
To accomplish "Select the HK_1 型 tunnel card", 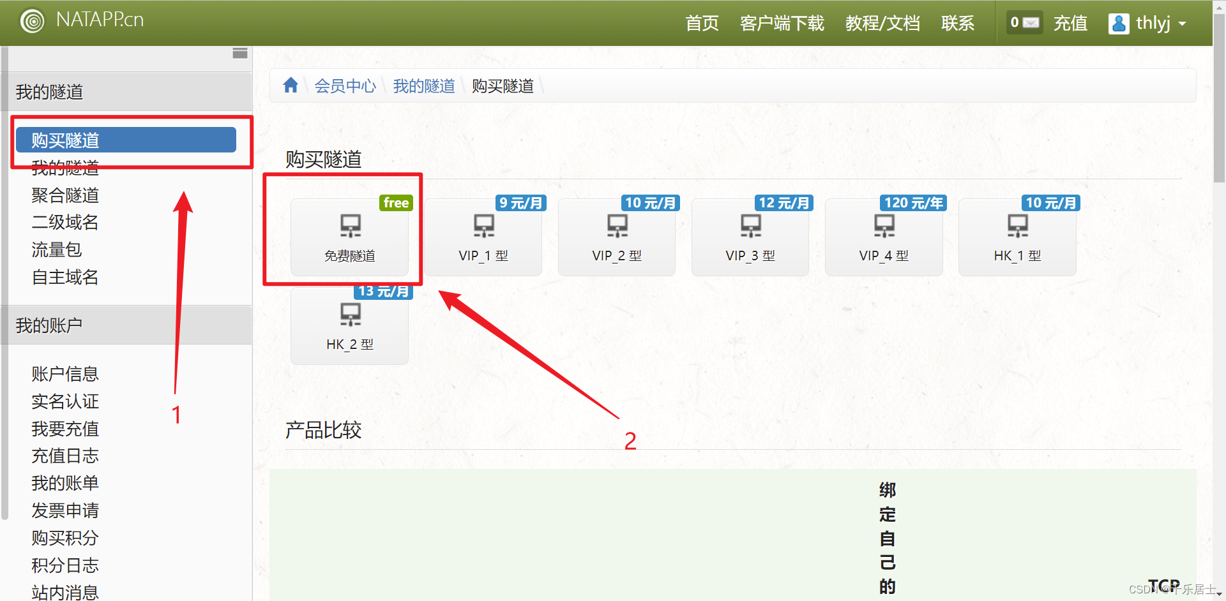I will click(x=1017, y=237).
